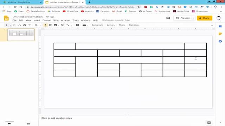This screenshot has height=126, width=225.
Task: Go to browser home page
Action: 21,7
